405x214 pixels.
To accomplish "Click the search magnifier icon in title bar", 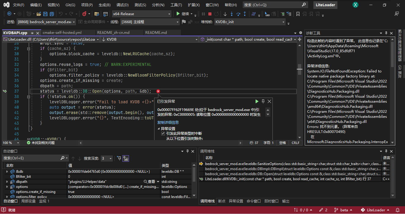I will [x=304, y=5].
